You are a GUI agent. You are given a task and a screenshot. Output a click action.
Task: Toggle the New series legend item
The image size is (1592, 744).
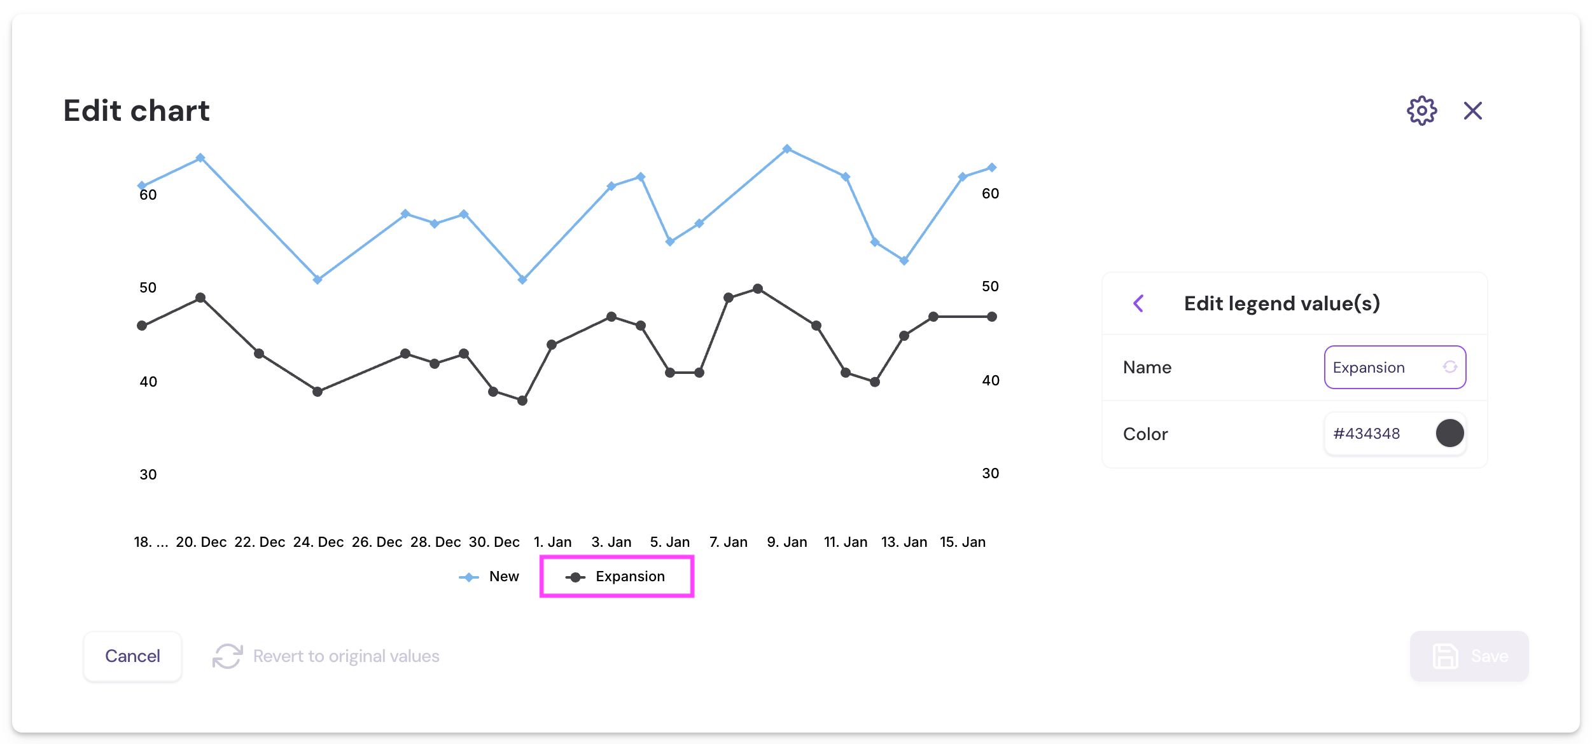coord(503,577)
